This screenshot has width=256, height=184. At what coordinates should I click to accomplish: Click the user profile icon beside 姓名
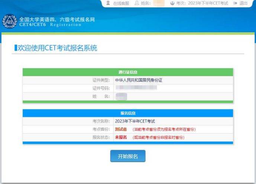tap(137, 3)
